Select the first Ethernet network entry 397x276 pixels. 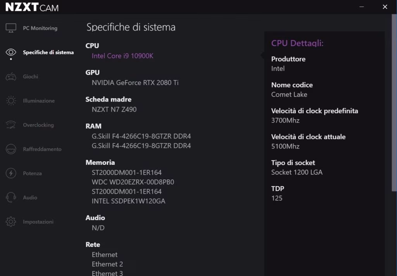click(105, 254)
